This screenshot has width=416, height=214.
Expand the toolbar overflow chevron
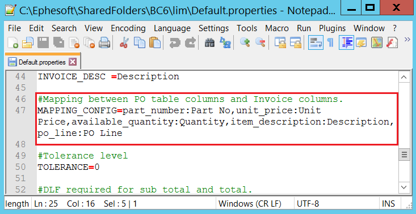point(407,40)
